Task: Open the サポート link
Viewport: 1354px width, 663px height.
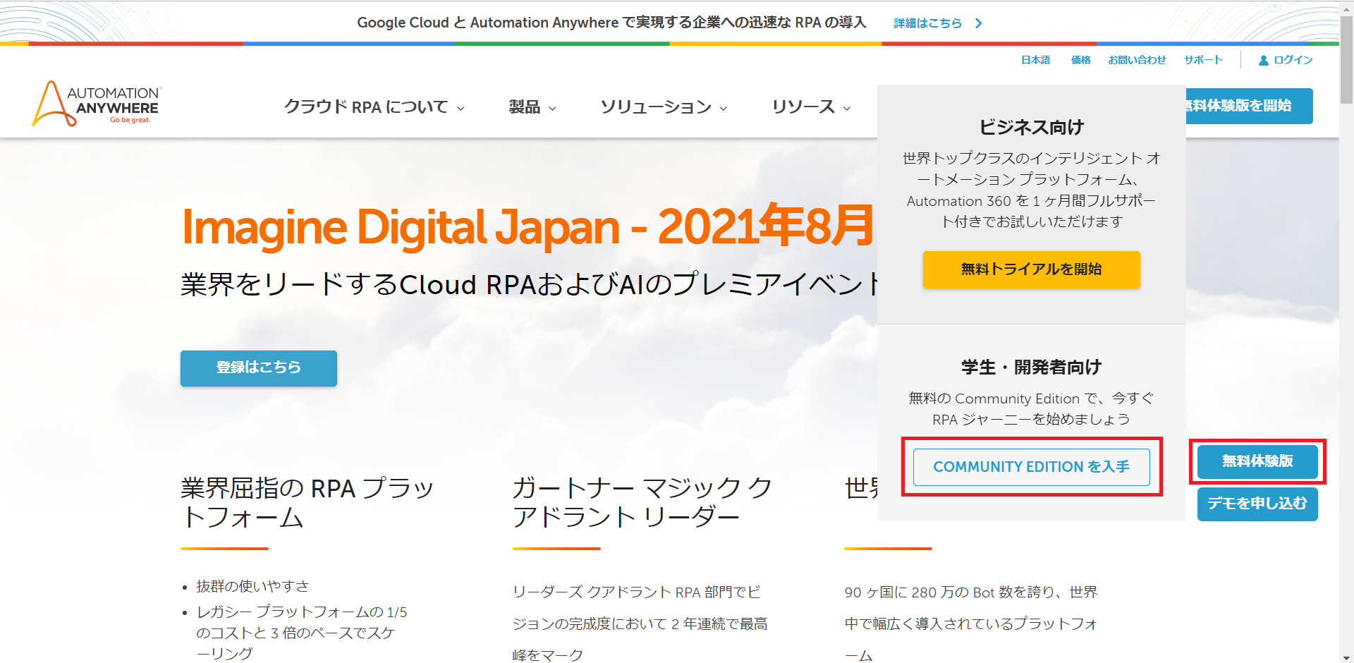Action: [x=1203, y=60]
